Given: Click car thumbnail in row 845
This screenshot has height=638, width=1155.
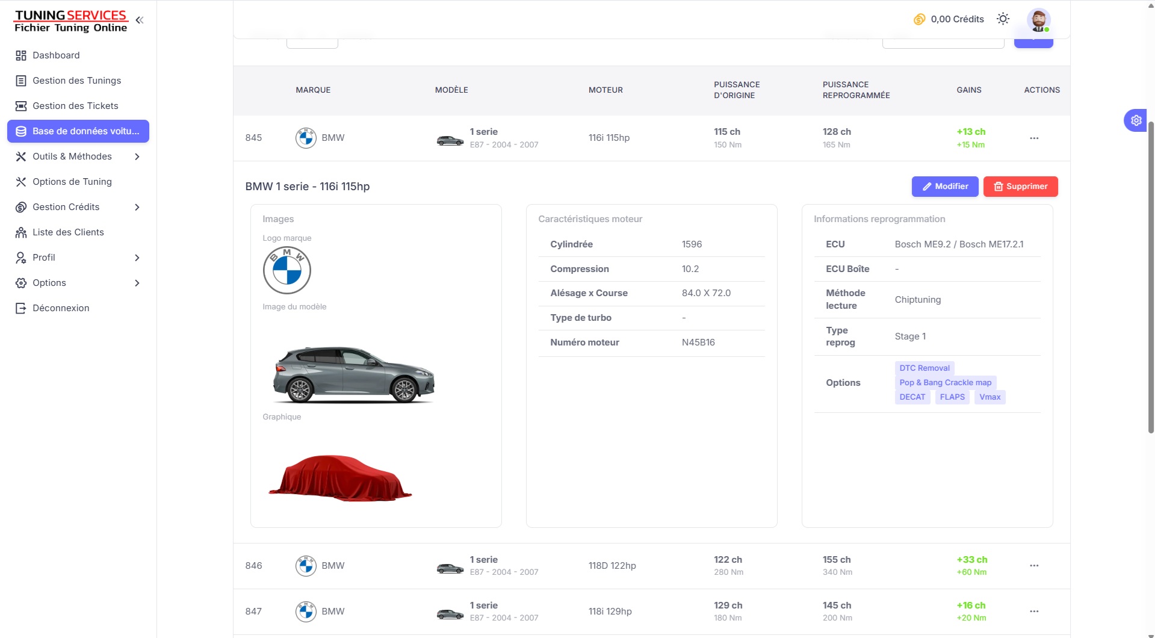Looking at the screenshot, I should pyautogui.click(x=450, y=141).
